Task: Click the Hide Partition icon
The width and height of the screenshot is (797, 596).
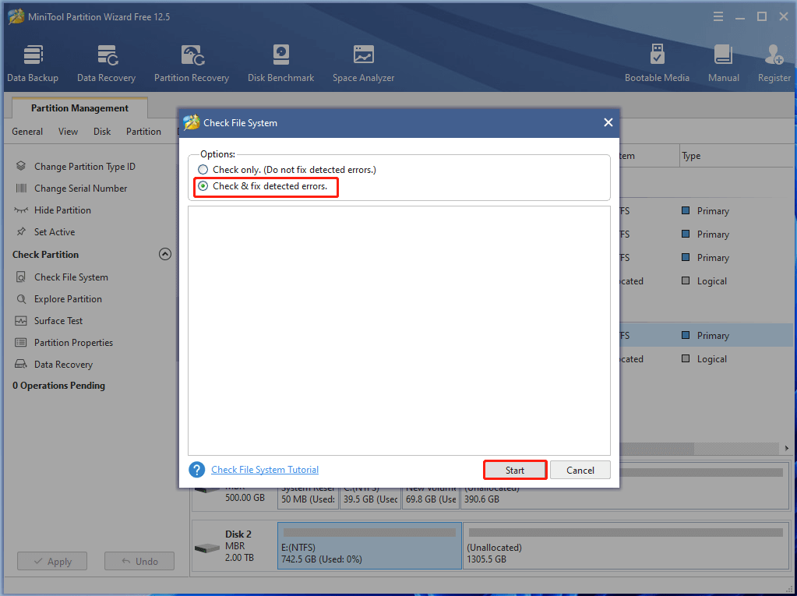Action: click(21, 210)
